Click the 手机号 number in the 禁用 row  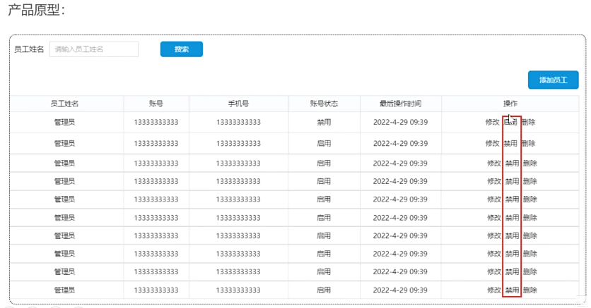tap(238, 122)
